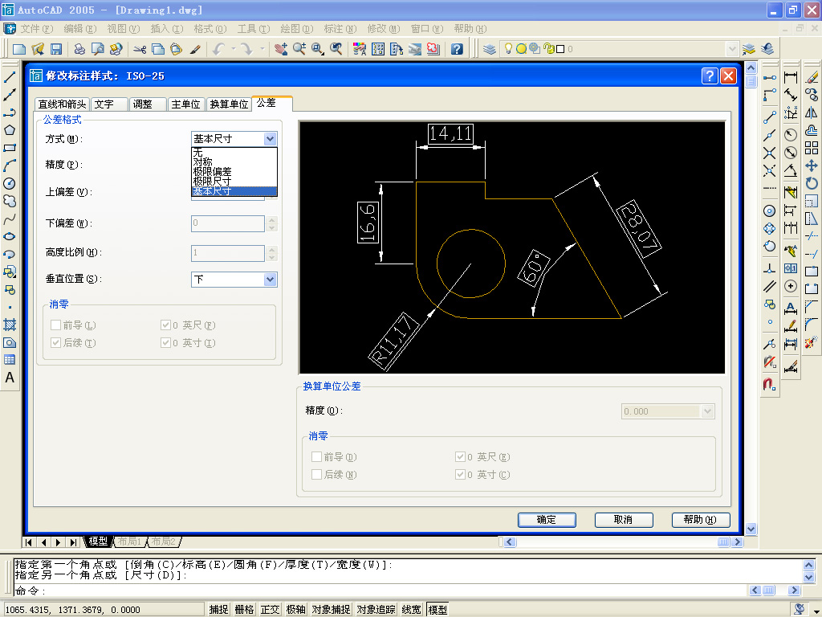822x617 pixels.
Task: Toggle 对象捕捉 osnap status button
Action: coord(331,609)
